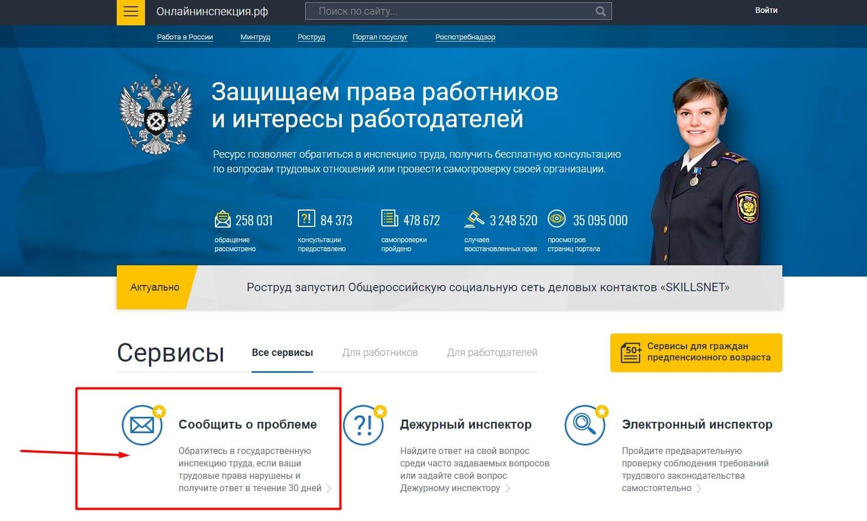Click the 258 031 counter value
Screen dimensions: 867x521
coord(254,220)
